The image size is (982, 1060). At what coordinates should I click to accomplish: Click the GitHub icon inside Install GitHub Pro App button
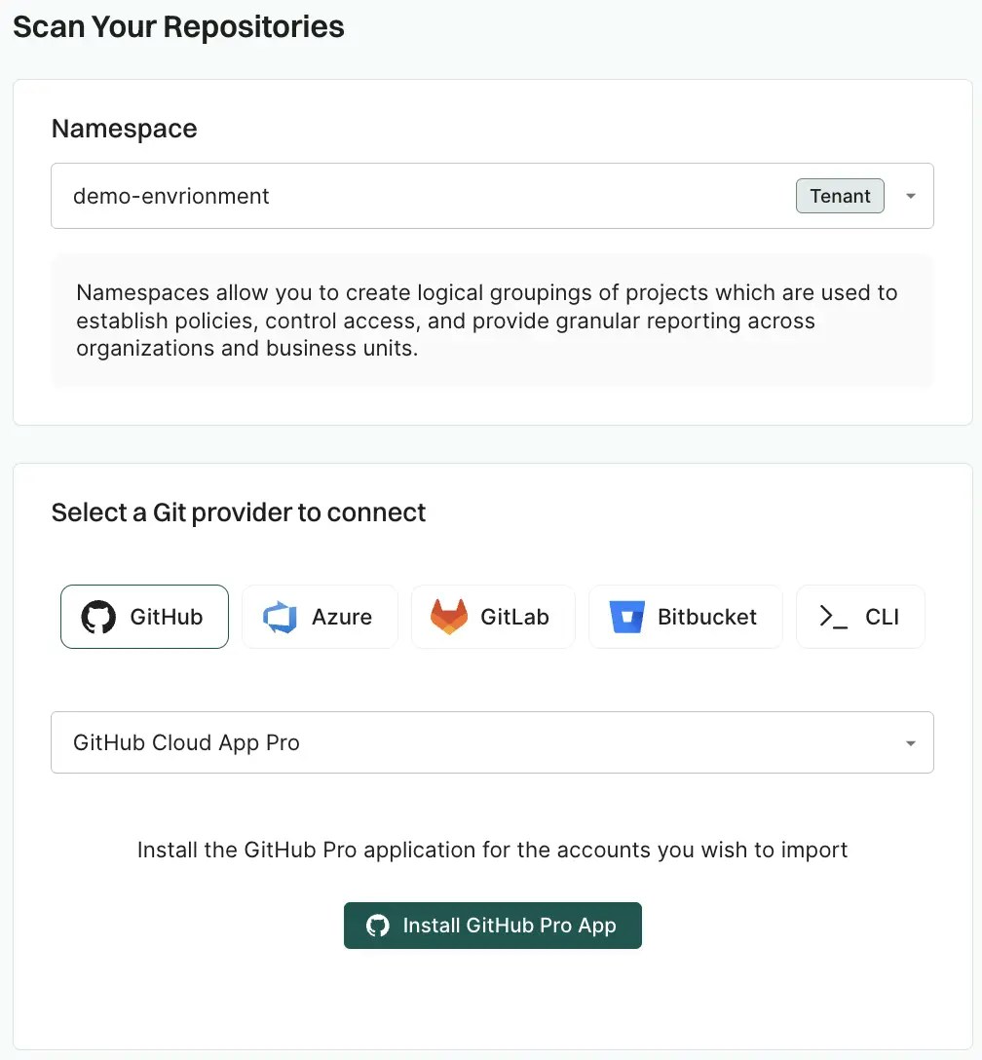(380, 925)
